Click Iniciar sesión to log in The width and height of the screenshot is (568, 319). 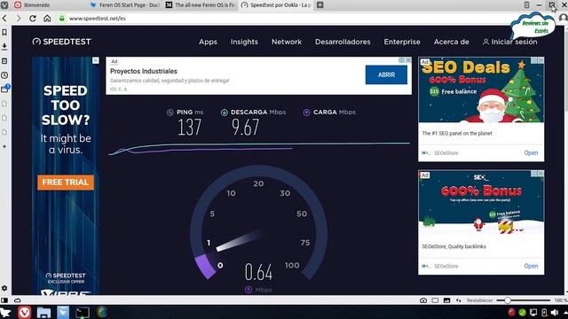click(x=510, y=42)
